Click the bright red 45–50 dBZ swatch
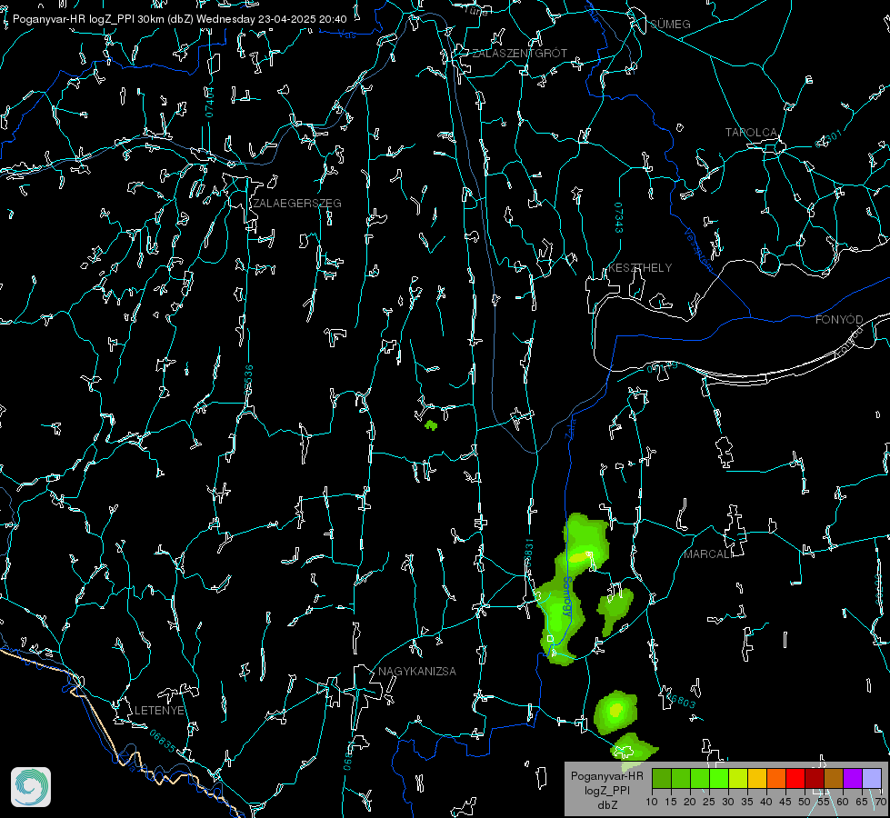Viewport: 890px width, 818px height. click(795, 778)
